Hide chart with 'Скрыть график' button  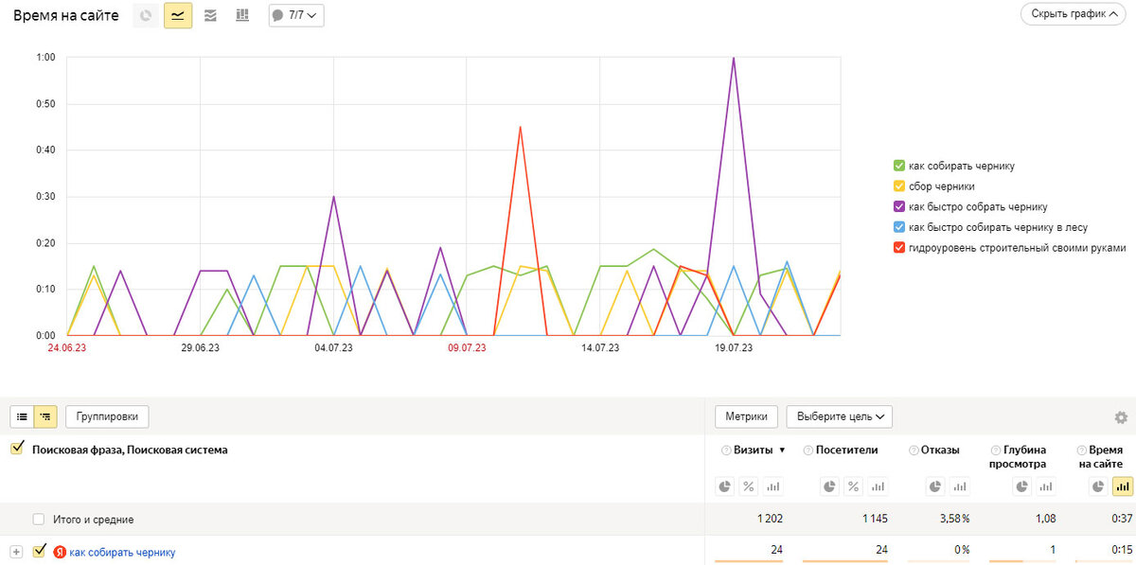pos(1075,14)
